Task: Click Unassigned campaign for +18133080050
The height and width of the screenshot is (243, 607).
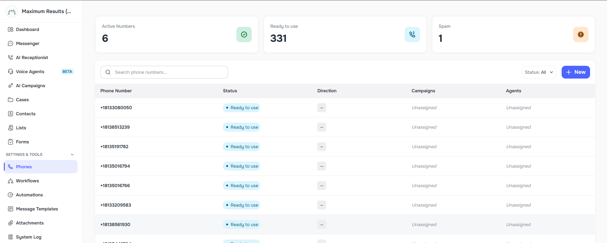Action: (424, 108)
